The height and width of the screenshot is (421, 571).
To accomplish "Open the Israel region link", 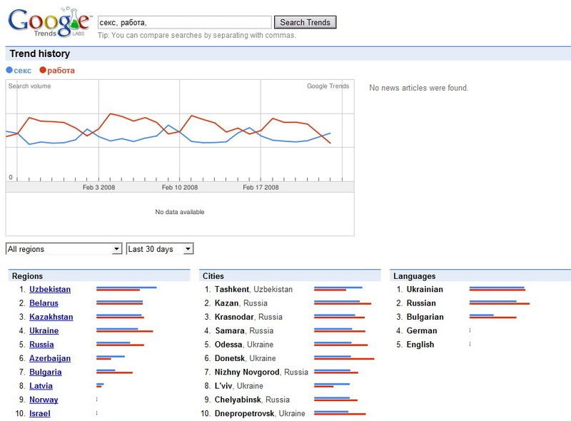I will tap(40, 414).
